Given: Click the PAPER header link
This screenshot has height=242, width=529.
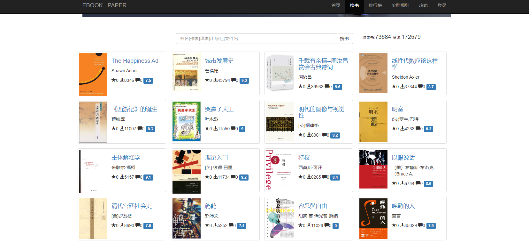Looking at the screenshot, I should click(x=117, y=5).
